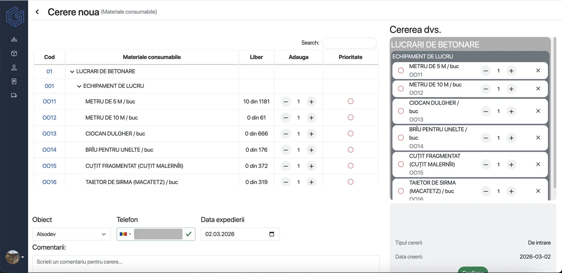Click the Comentarii text area
Image resolution: width=562 pixels, height=273 pixels.
(206, 264)
